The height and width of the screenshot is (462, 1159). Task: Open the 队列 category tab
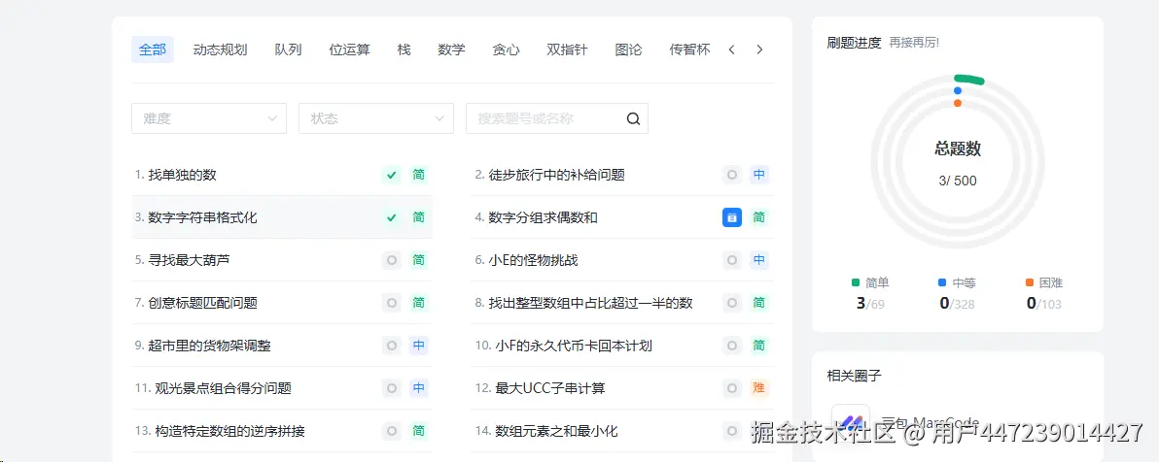tap(288, 50)
